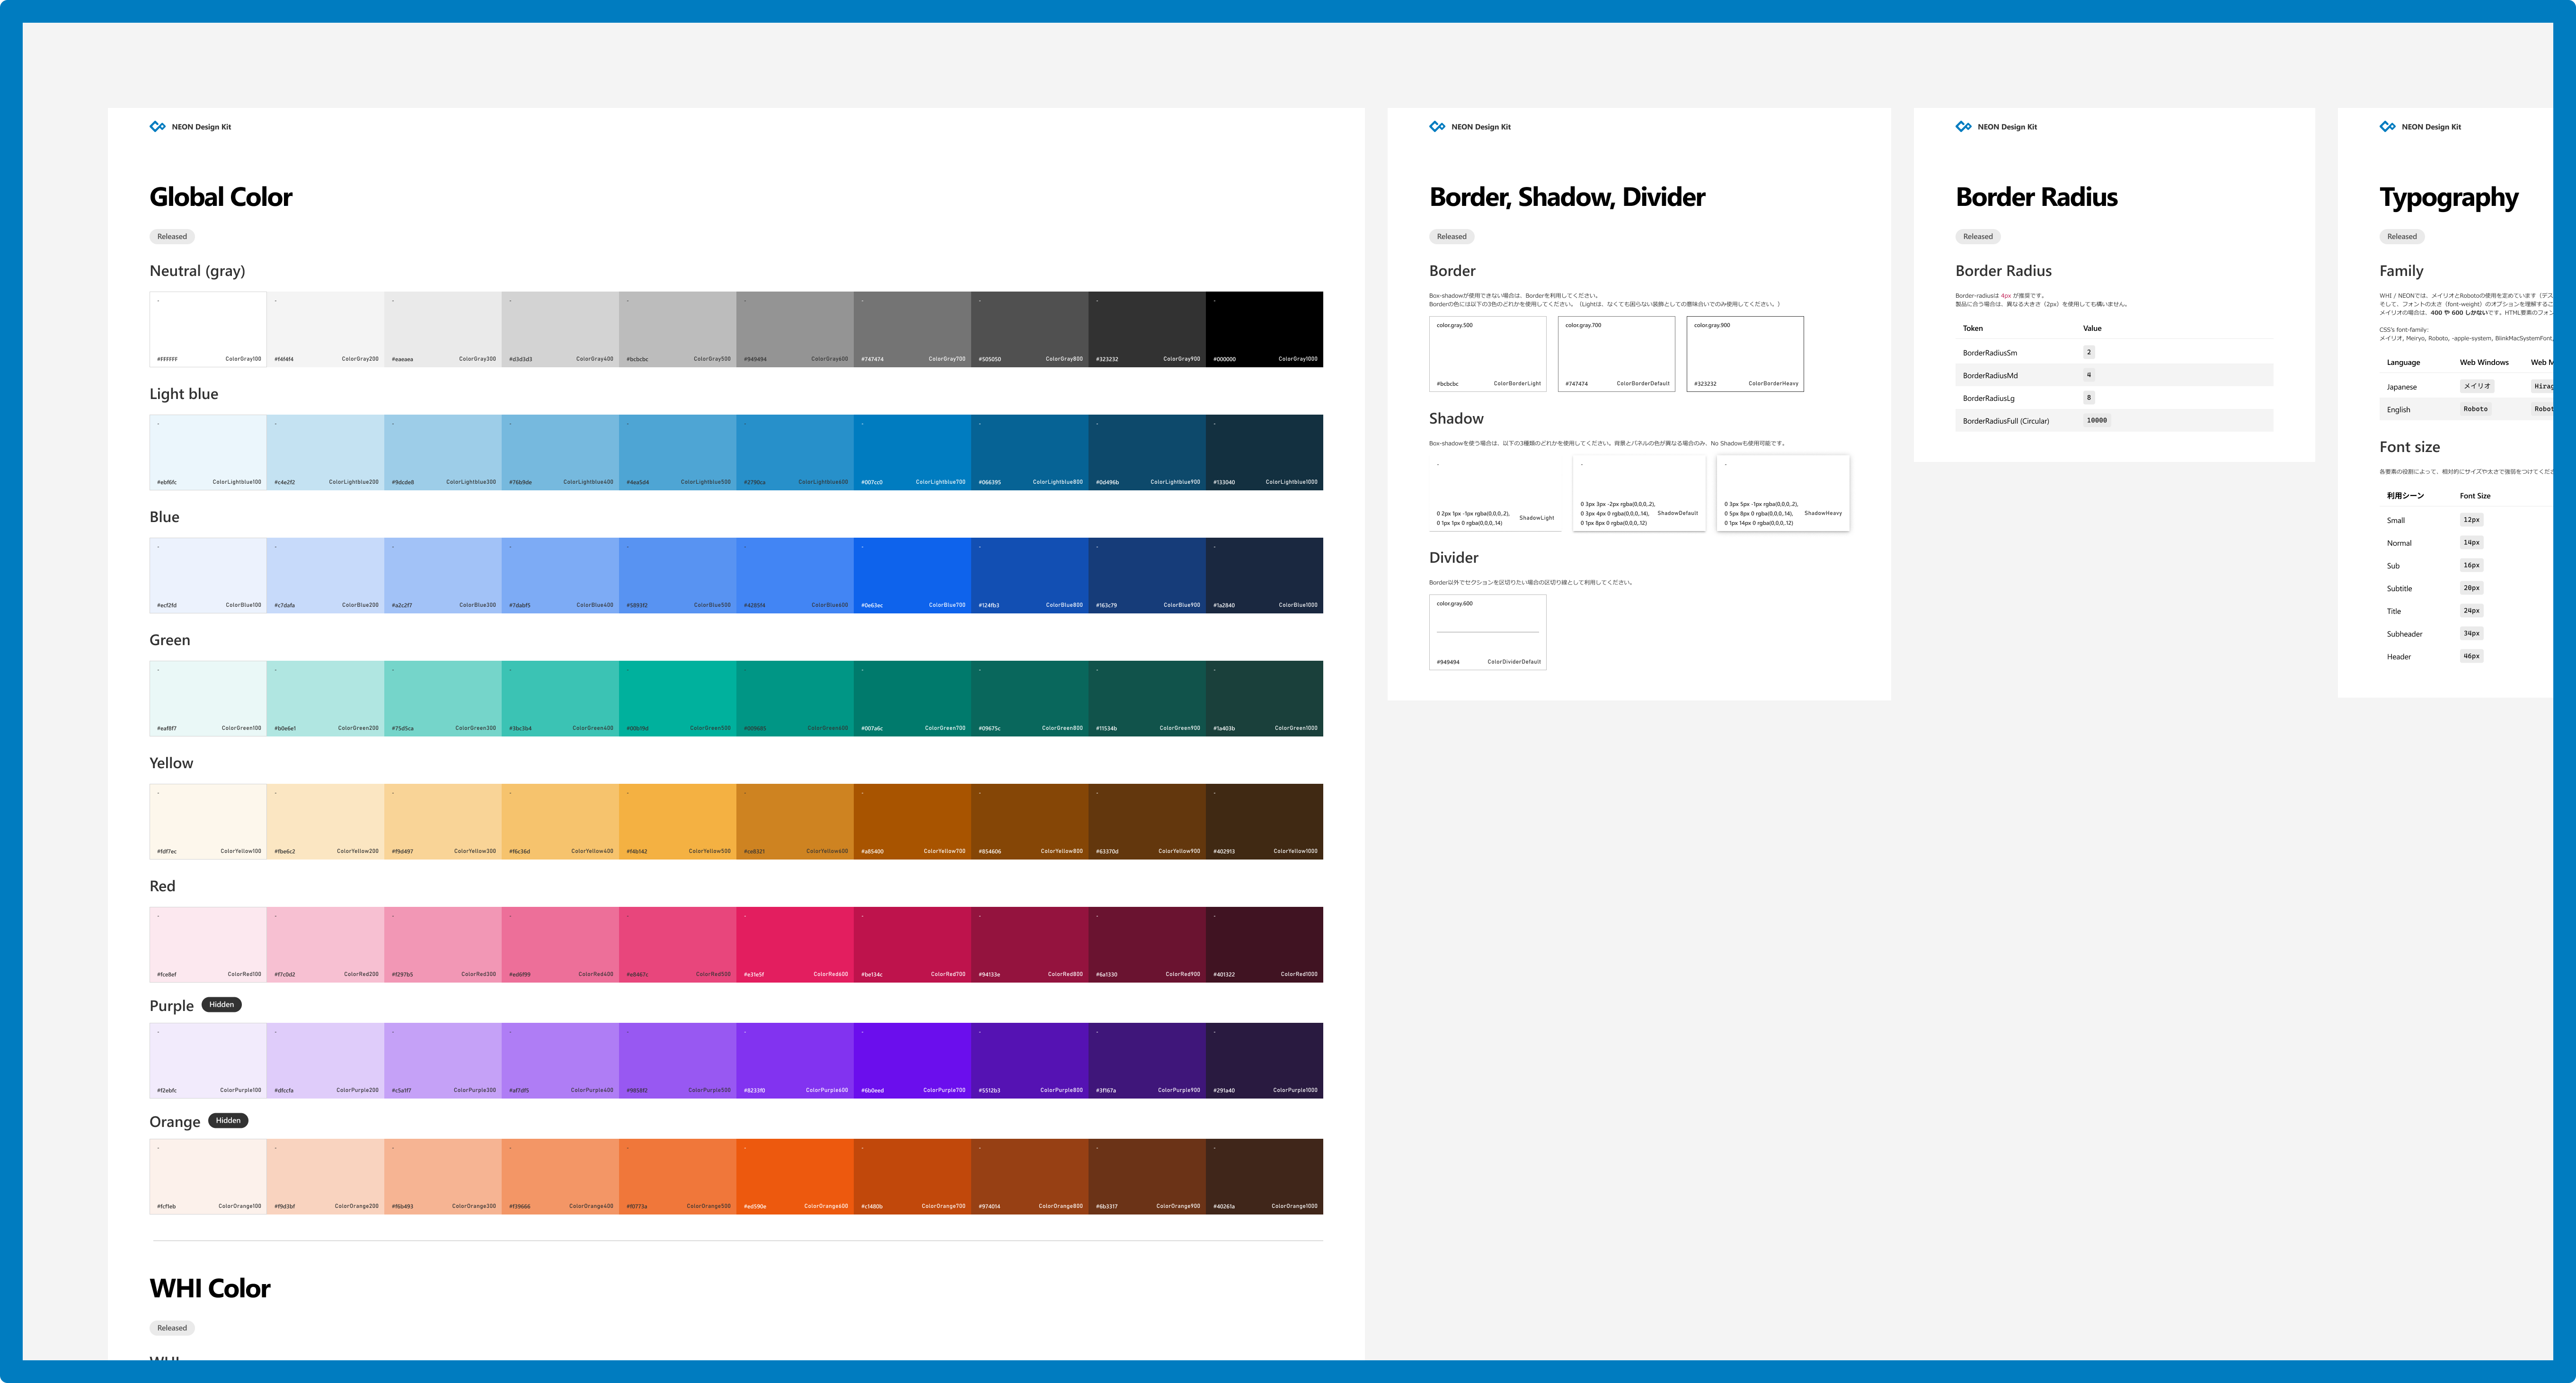Choose the ColorBlue300 swatch
The width and height of the screenshot is (2576, 1383).
coord(443,575)
